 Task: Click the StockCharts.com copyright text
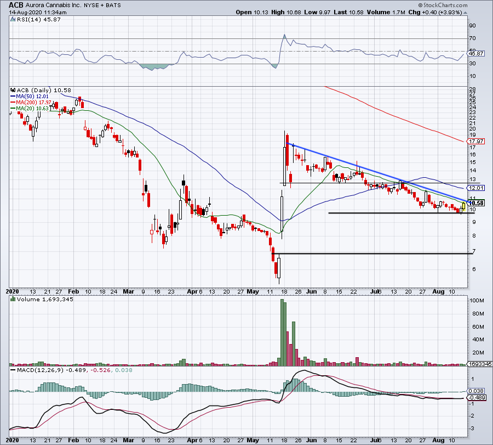(443, 5)
